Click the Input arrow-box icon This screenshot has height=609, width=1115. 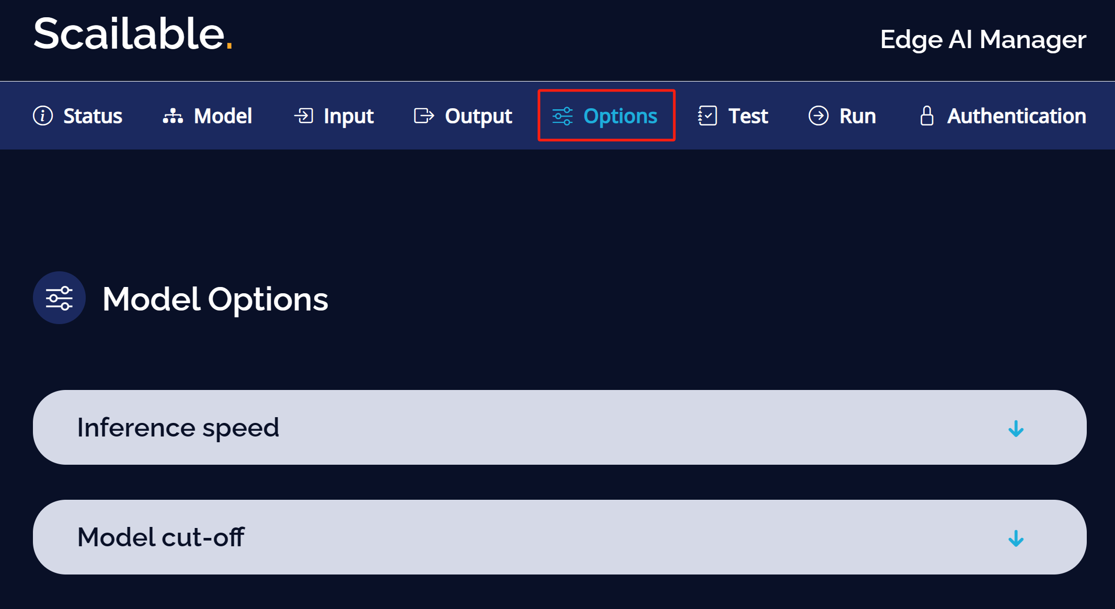[x=304, y=116]
